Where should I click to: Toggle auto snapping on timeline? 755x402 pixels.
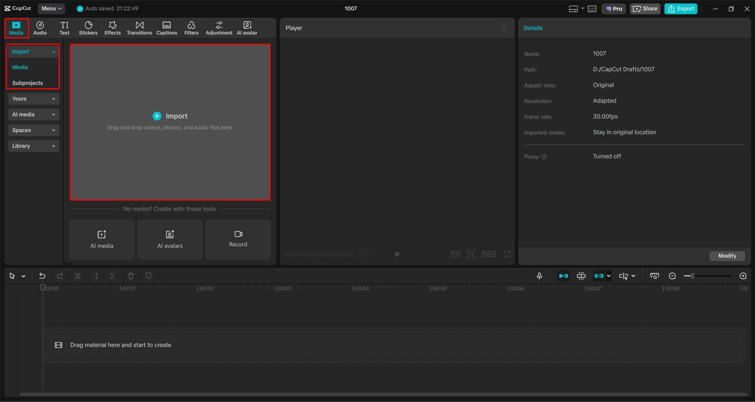point(581,276)
